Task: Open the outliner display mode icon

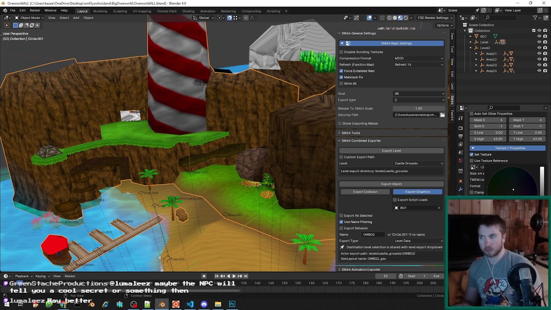Action: (473, 18)
